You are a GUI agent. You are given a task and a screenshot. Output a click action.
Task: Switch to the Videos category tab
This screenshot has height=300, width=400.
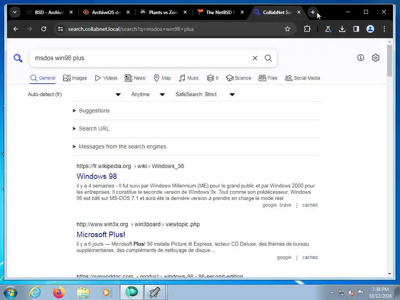(106, 78)
